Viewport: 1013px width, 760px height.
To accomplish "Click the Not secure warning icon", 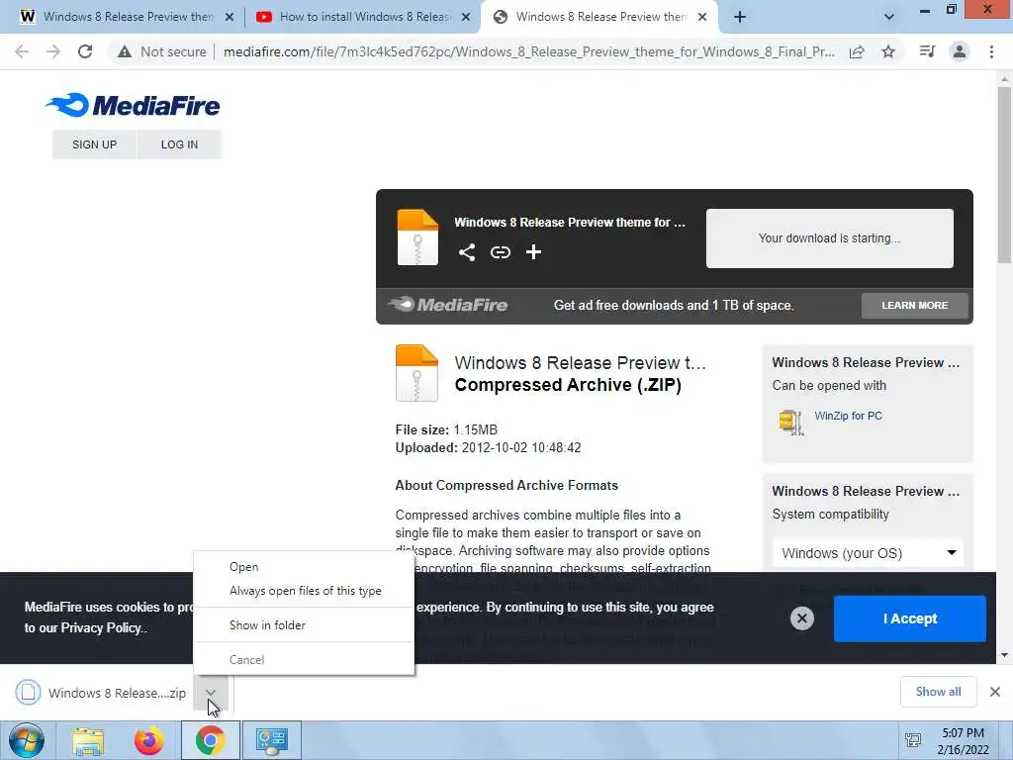I will pos(124,51).
